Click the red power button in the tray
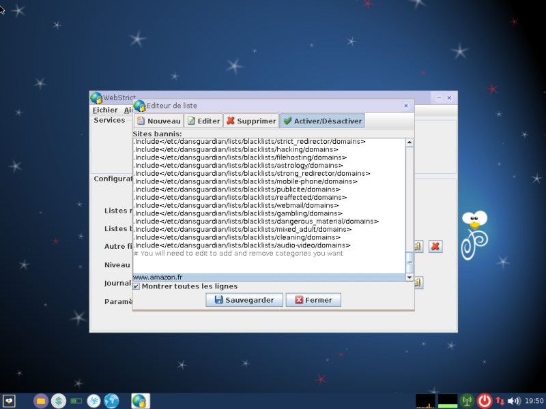Screen dimensions: 546x409 tap(485, 401)
